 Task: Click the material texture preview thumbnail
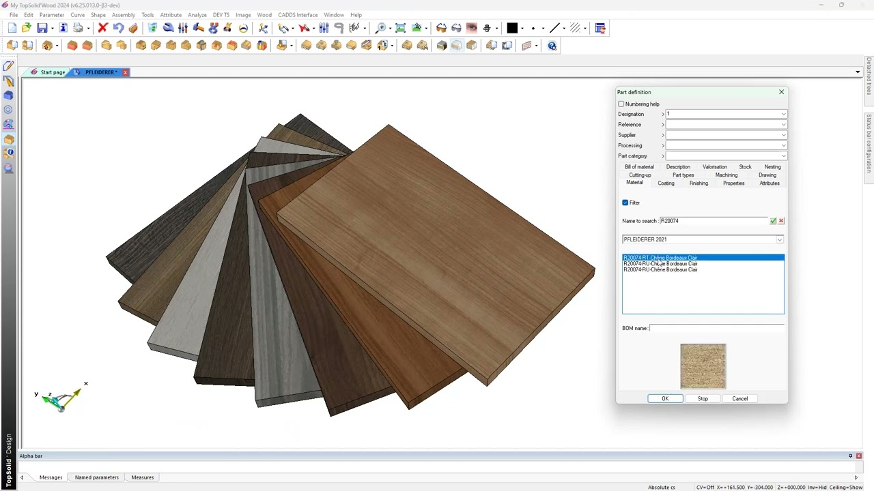coord(703,366)
